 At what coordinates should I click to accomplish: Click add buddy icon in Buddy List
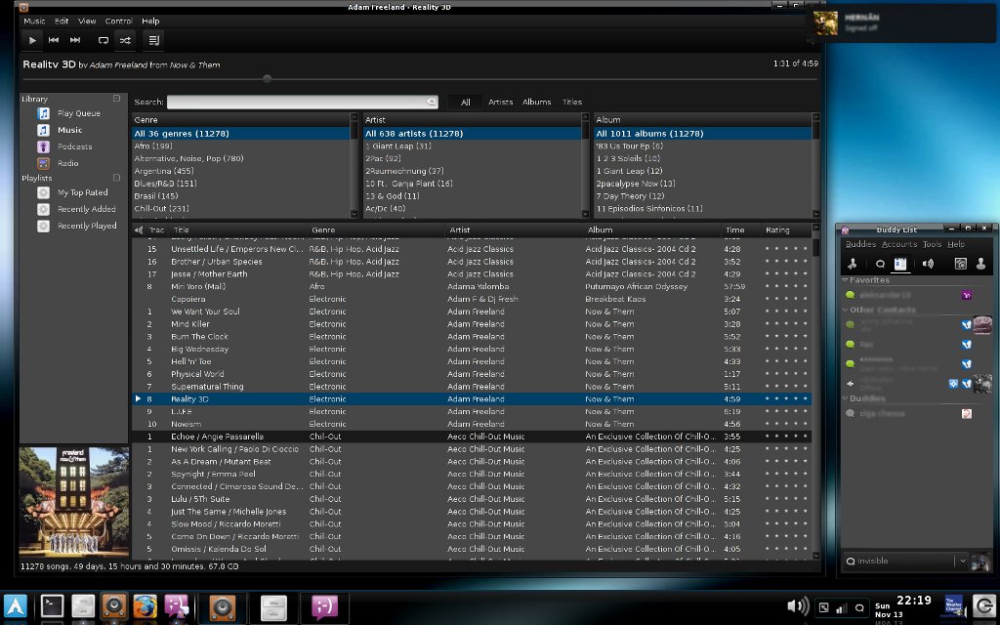853,264
